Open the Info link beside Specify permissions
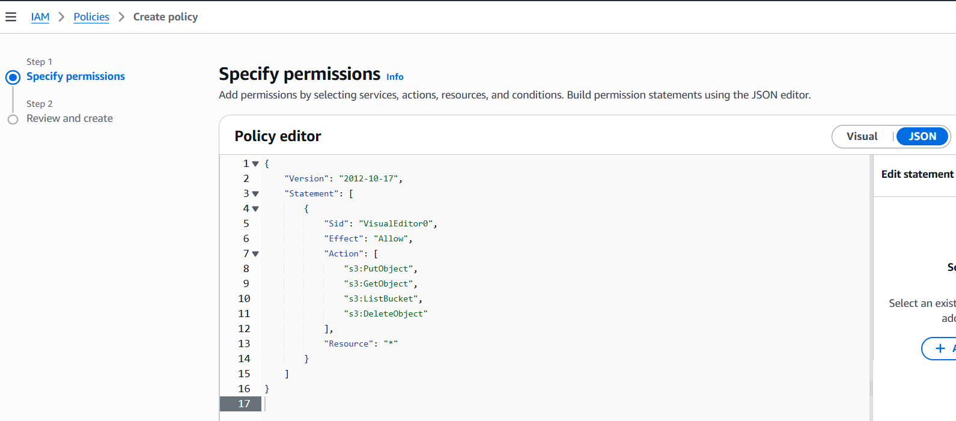956x421 pixels. (395, 77)
